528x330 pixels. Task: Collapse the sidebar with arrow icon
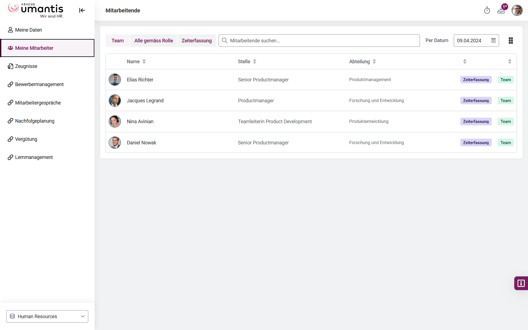82,10
